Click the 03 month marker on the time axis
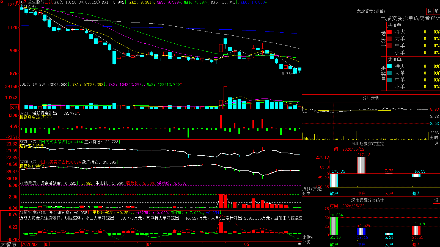 pos(47,244)
